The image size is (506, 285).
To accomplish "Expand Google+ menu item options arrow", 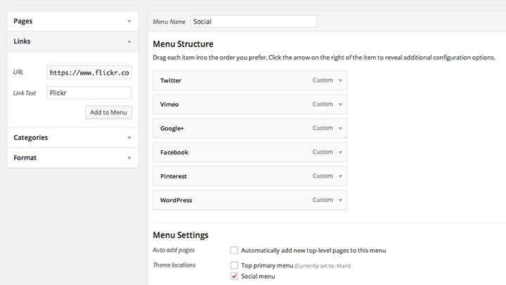I will 340,128.
